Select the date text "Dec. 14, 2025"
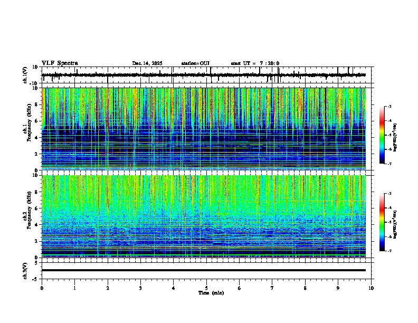This screenshot has width=418, height=323. (x=147, y=63)
